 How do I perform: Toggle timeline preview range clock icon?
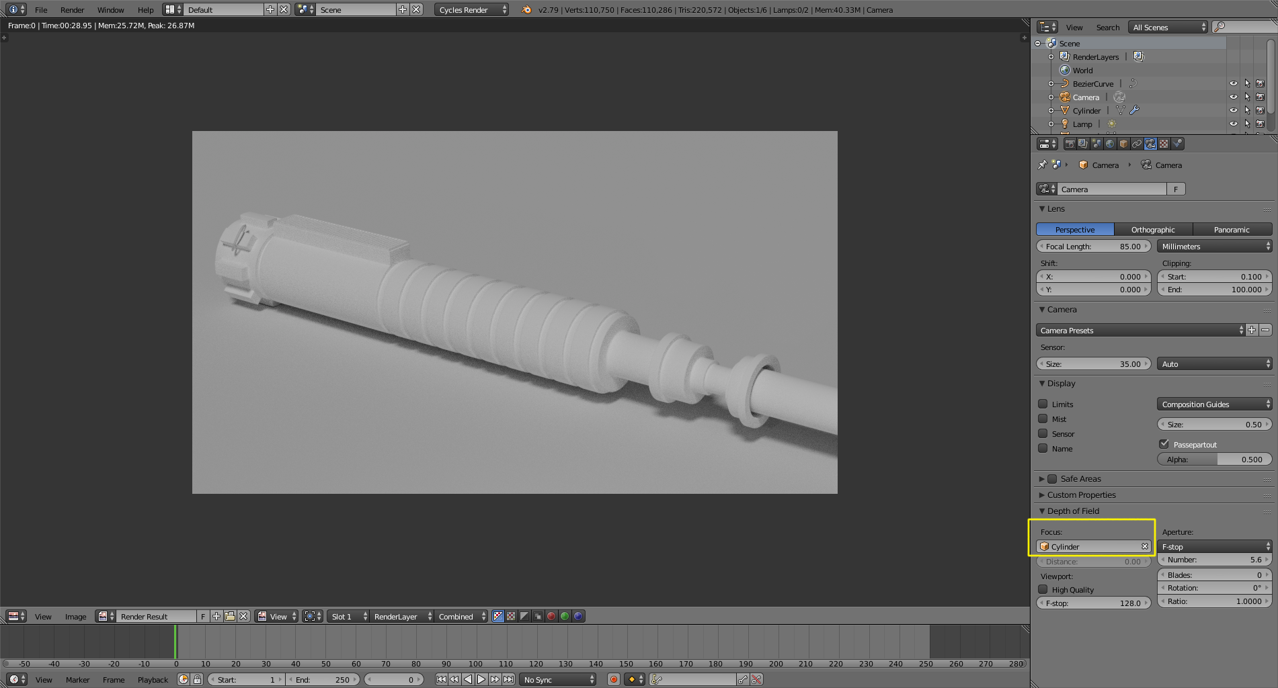tap(184, 679)
